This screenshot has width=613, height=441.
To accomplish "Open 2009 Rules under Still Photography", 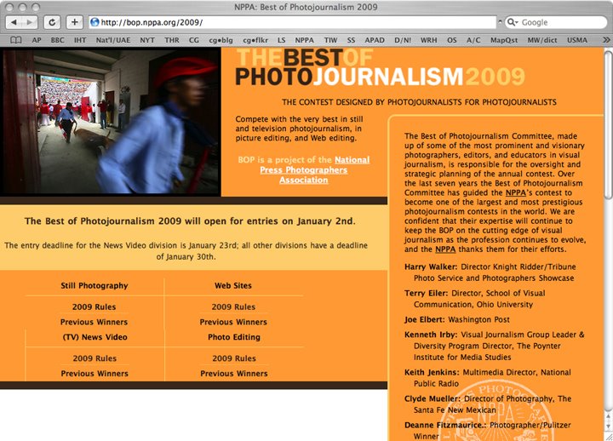I will coord(95,306).
